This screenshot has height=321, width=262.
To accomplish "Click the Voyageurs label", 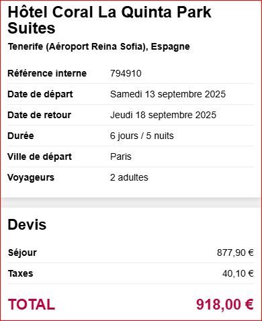I will (31, 177).
